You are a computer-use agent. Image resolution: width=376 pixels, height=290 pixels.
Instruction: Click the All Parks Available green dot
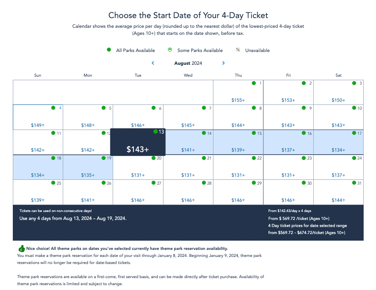tap(109, 50)
